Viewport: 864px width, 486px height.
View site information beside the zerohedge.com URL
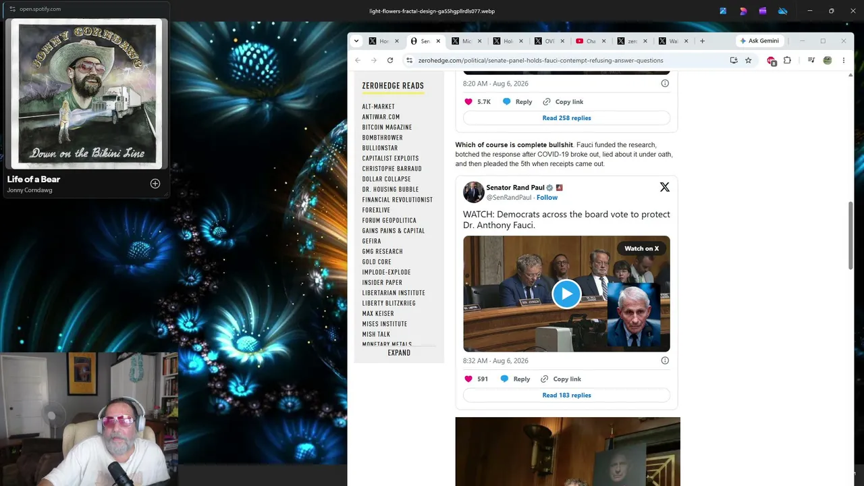pyautogui.click(x=409, y=60)
